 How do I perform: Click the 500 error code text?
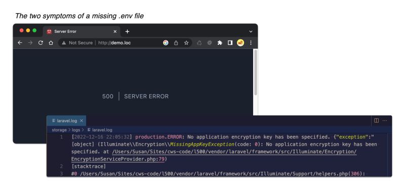coord(108,96)
